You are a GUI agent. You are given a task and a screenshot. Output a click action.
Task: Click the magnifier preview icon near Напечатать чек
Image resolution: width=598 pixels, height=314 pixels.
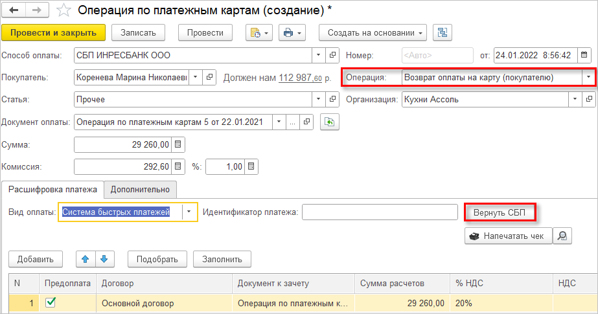click(564, 236)
